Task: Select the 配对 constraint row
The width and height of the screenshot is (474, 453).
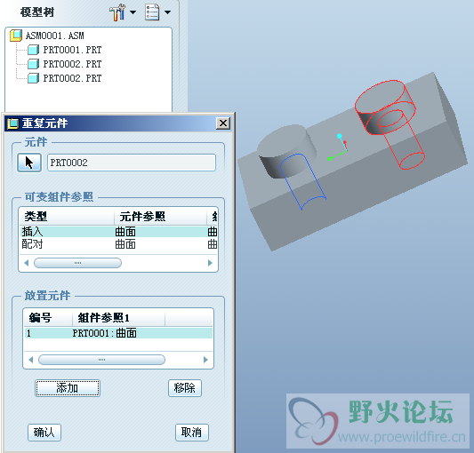Action: [118, 244]
